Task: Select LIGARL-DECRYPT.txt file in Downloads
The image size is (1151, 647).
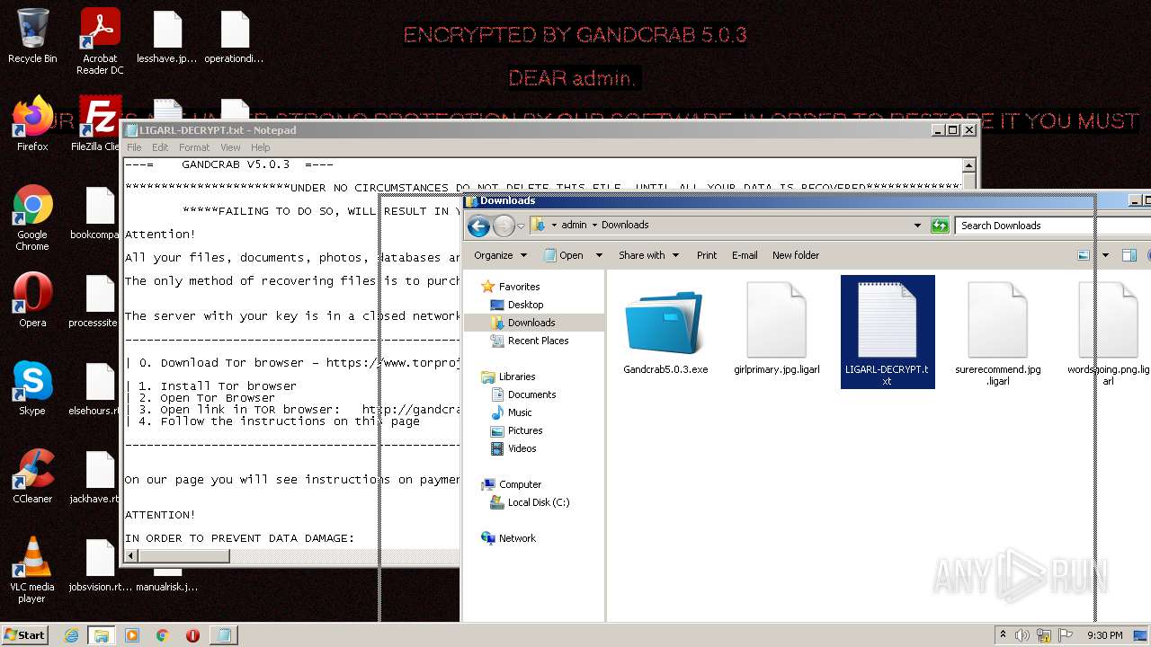Action: point(888,332)
